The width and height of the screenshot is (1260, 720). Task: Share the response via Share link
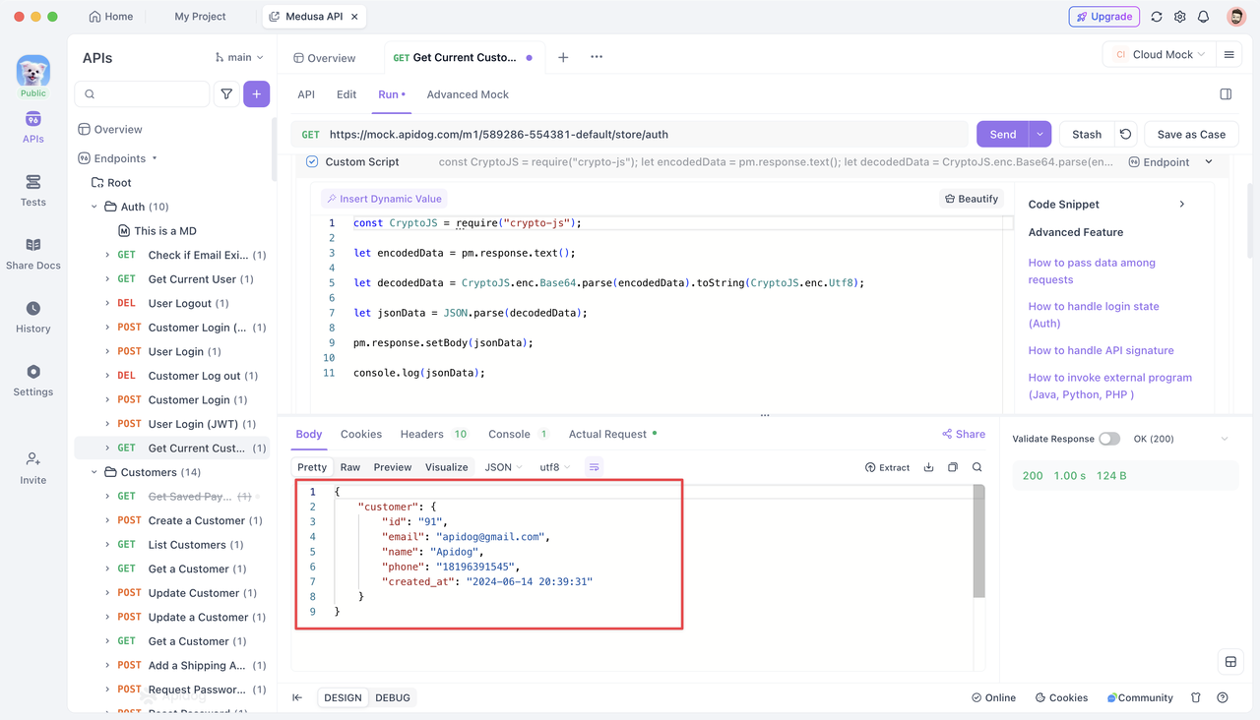click(x=964, y=434)
